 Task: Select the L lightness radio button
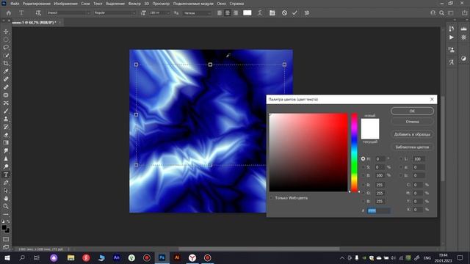coord(401,158)
